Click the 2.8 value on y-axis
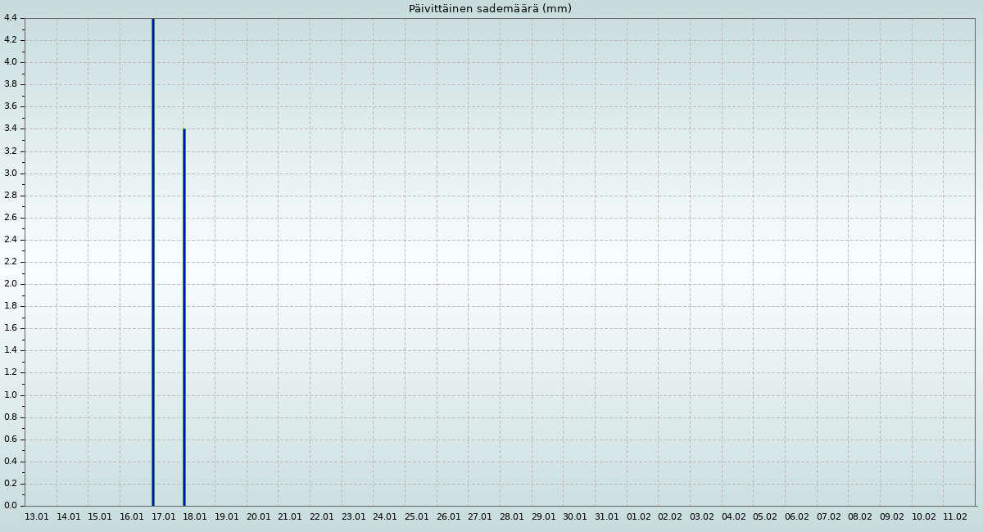Image resolution: width=983 pixels, height=532 pixels. click(10, 196)
